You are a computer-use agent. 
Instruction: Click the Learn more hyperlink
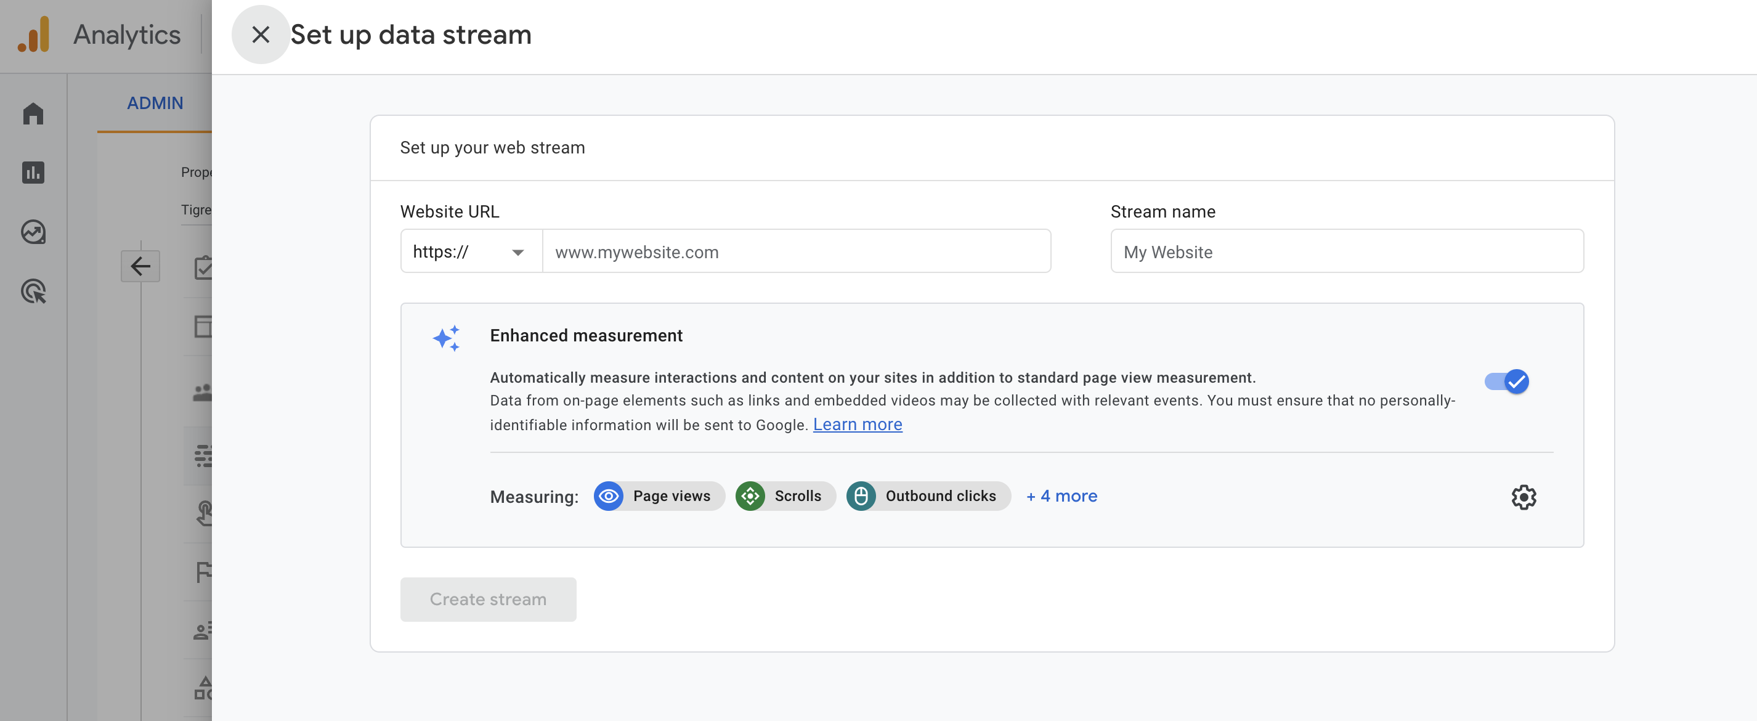(x=858, y=424)
